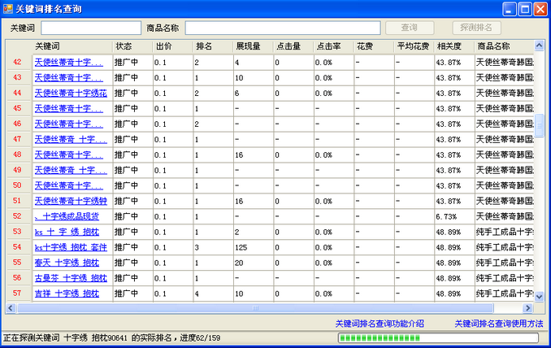Screen dimensions: 551x348
Task: Click the horizontal scrollbar left arrow
Action: (x=11, y=309)
